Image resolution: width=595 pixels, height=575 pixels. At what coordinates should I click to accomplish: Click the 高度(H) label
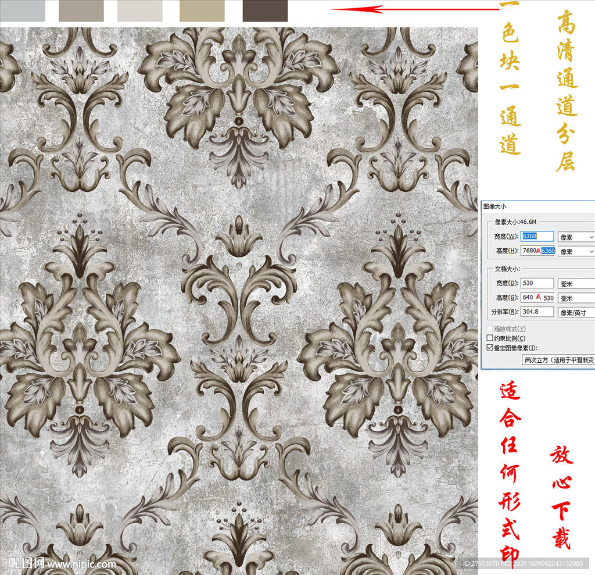507,251
